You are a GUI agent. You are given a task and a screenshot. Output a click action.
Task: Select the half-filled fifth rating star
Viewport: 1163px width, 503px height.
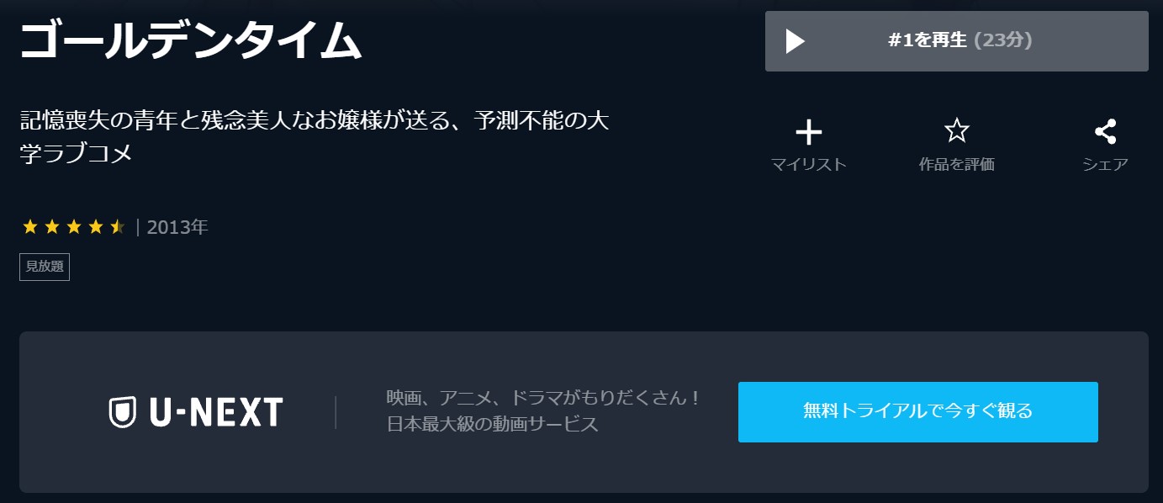(118, 226)
